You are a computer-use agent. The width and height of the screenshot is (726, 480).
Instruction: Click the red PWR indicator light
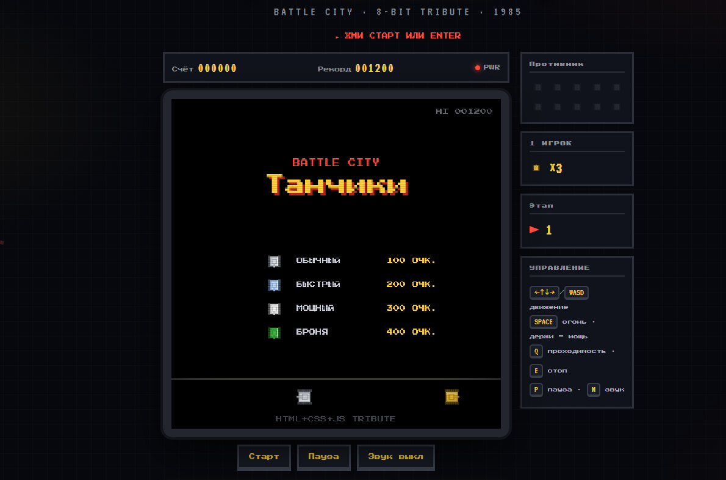(477, 68)
